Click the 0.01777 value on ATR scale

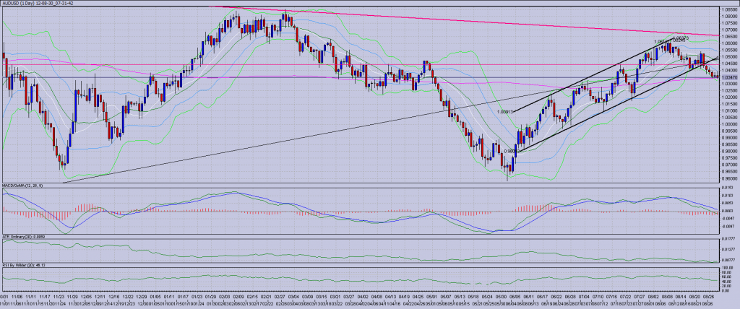[727, 238]
